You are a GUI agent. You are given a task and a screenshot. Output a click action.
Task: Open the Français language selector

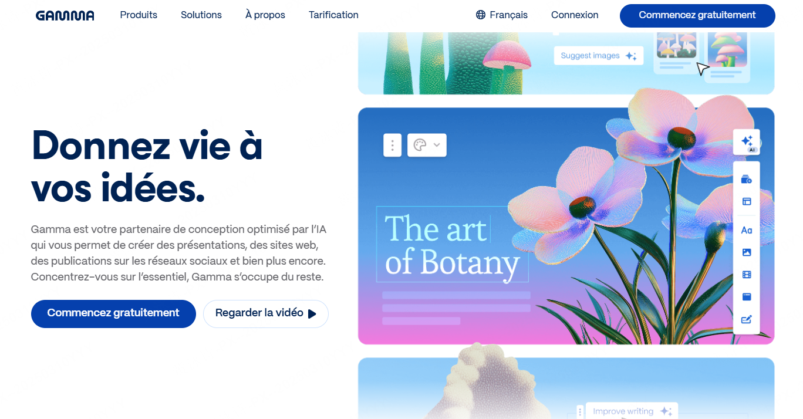(x=502, y=15)
